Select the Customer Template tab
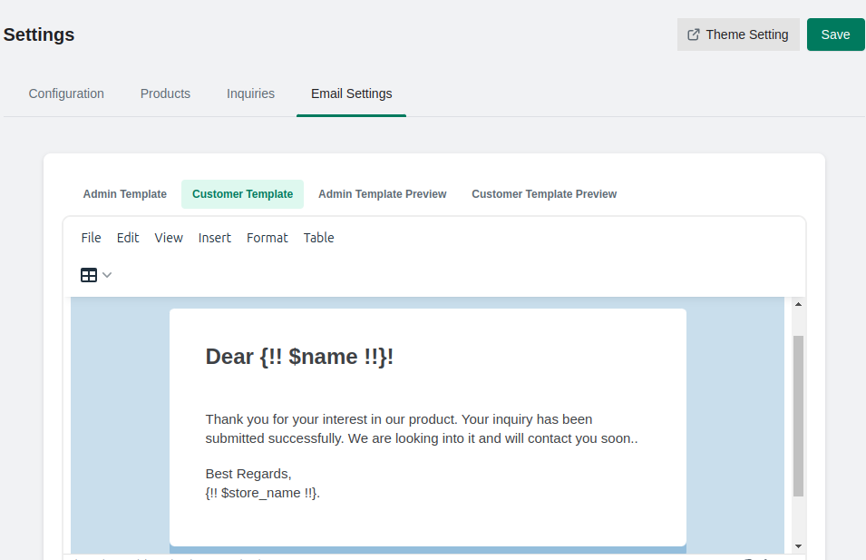 point(242,194)
